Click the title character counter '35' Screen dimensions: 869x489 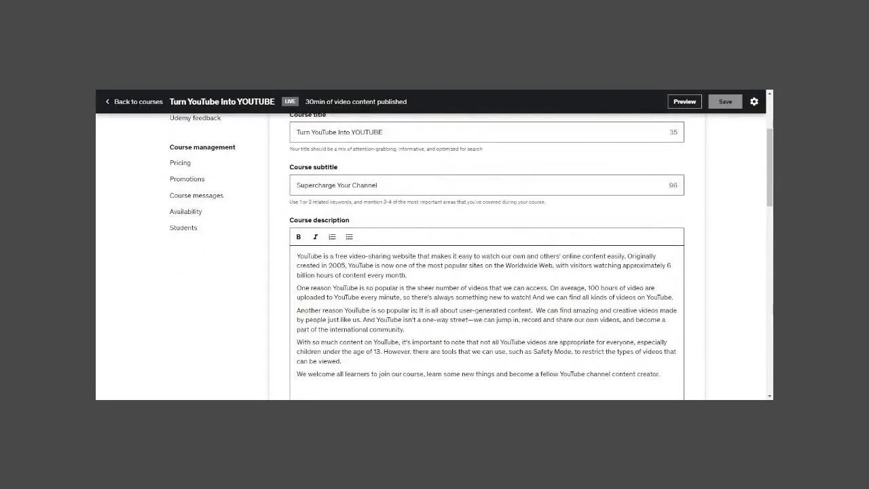(x=673, y=132)
